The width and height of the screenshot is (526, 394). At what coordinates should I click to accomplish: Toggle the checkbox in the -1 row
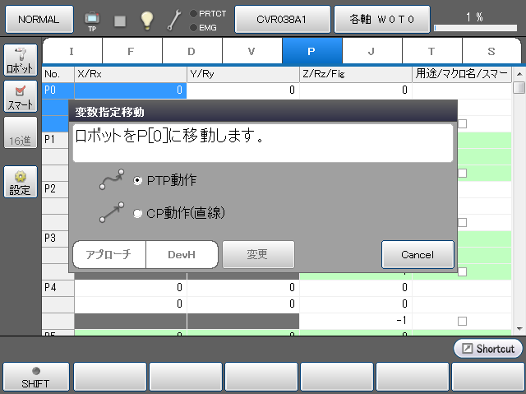[462, 321]
